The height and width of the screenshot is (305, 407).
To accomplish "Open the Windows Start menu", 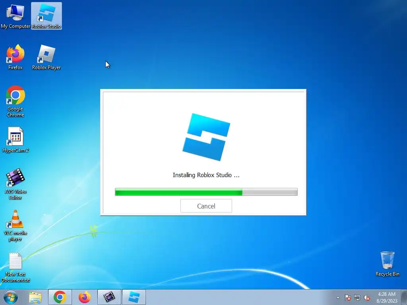I will tap(11, 297).
